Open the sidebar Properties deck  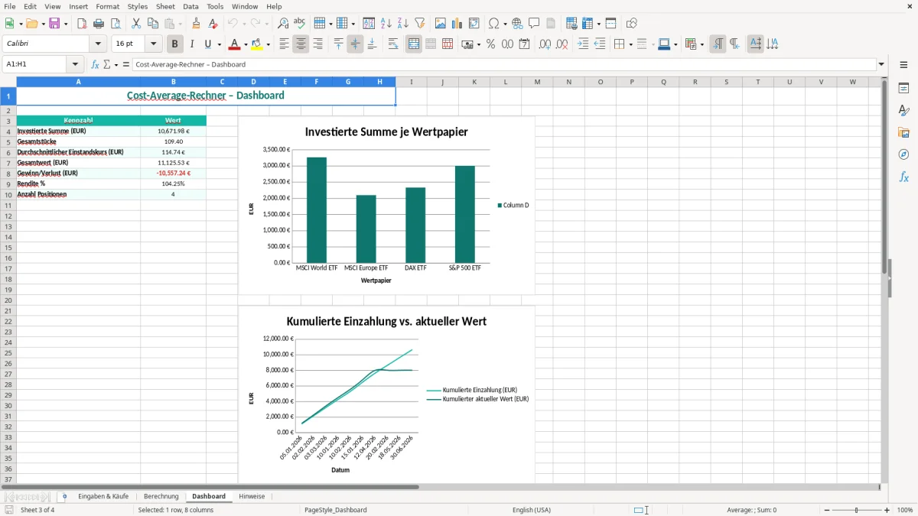[x=903, y=89]
